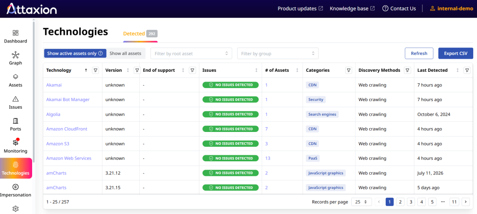Click the filter icon in End of support column

[192, 70]
